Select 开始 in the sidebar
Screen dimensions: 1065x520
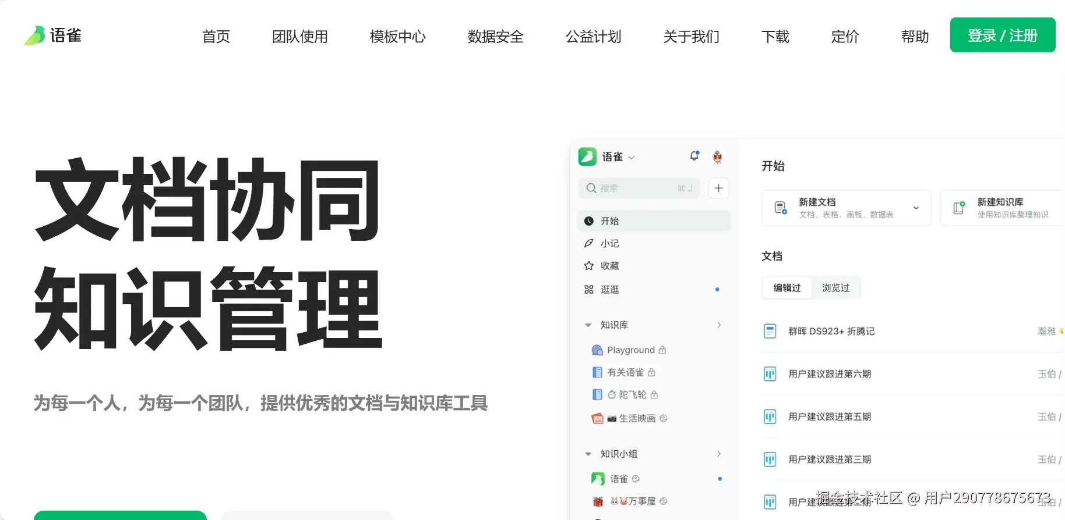(654, 221)
